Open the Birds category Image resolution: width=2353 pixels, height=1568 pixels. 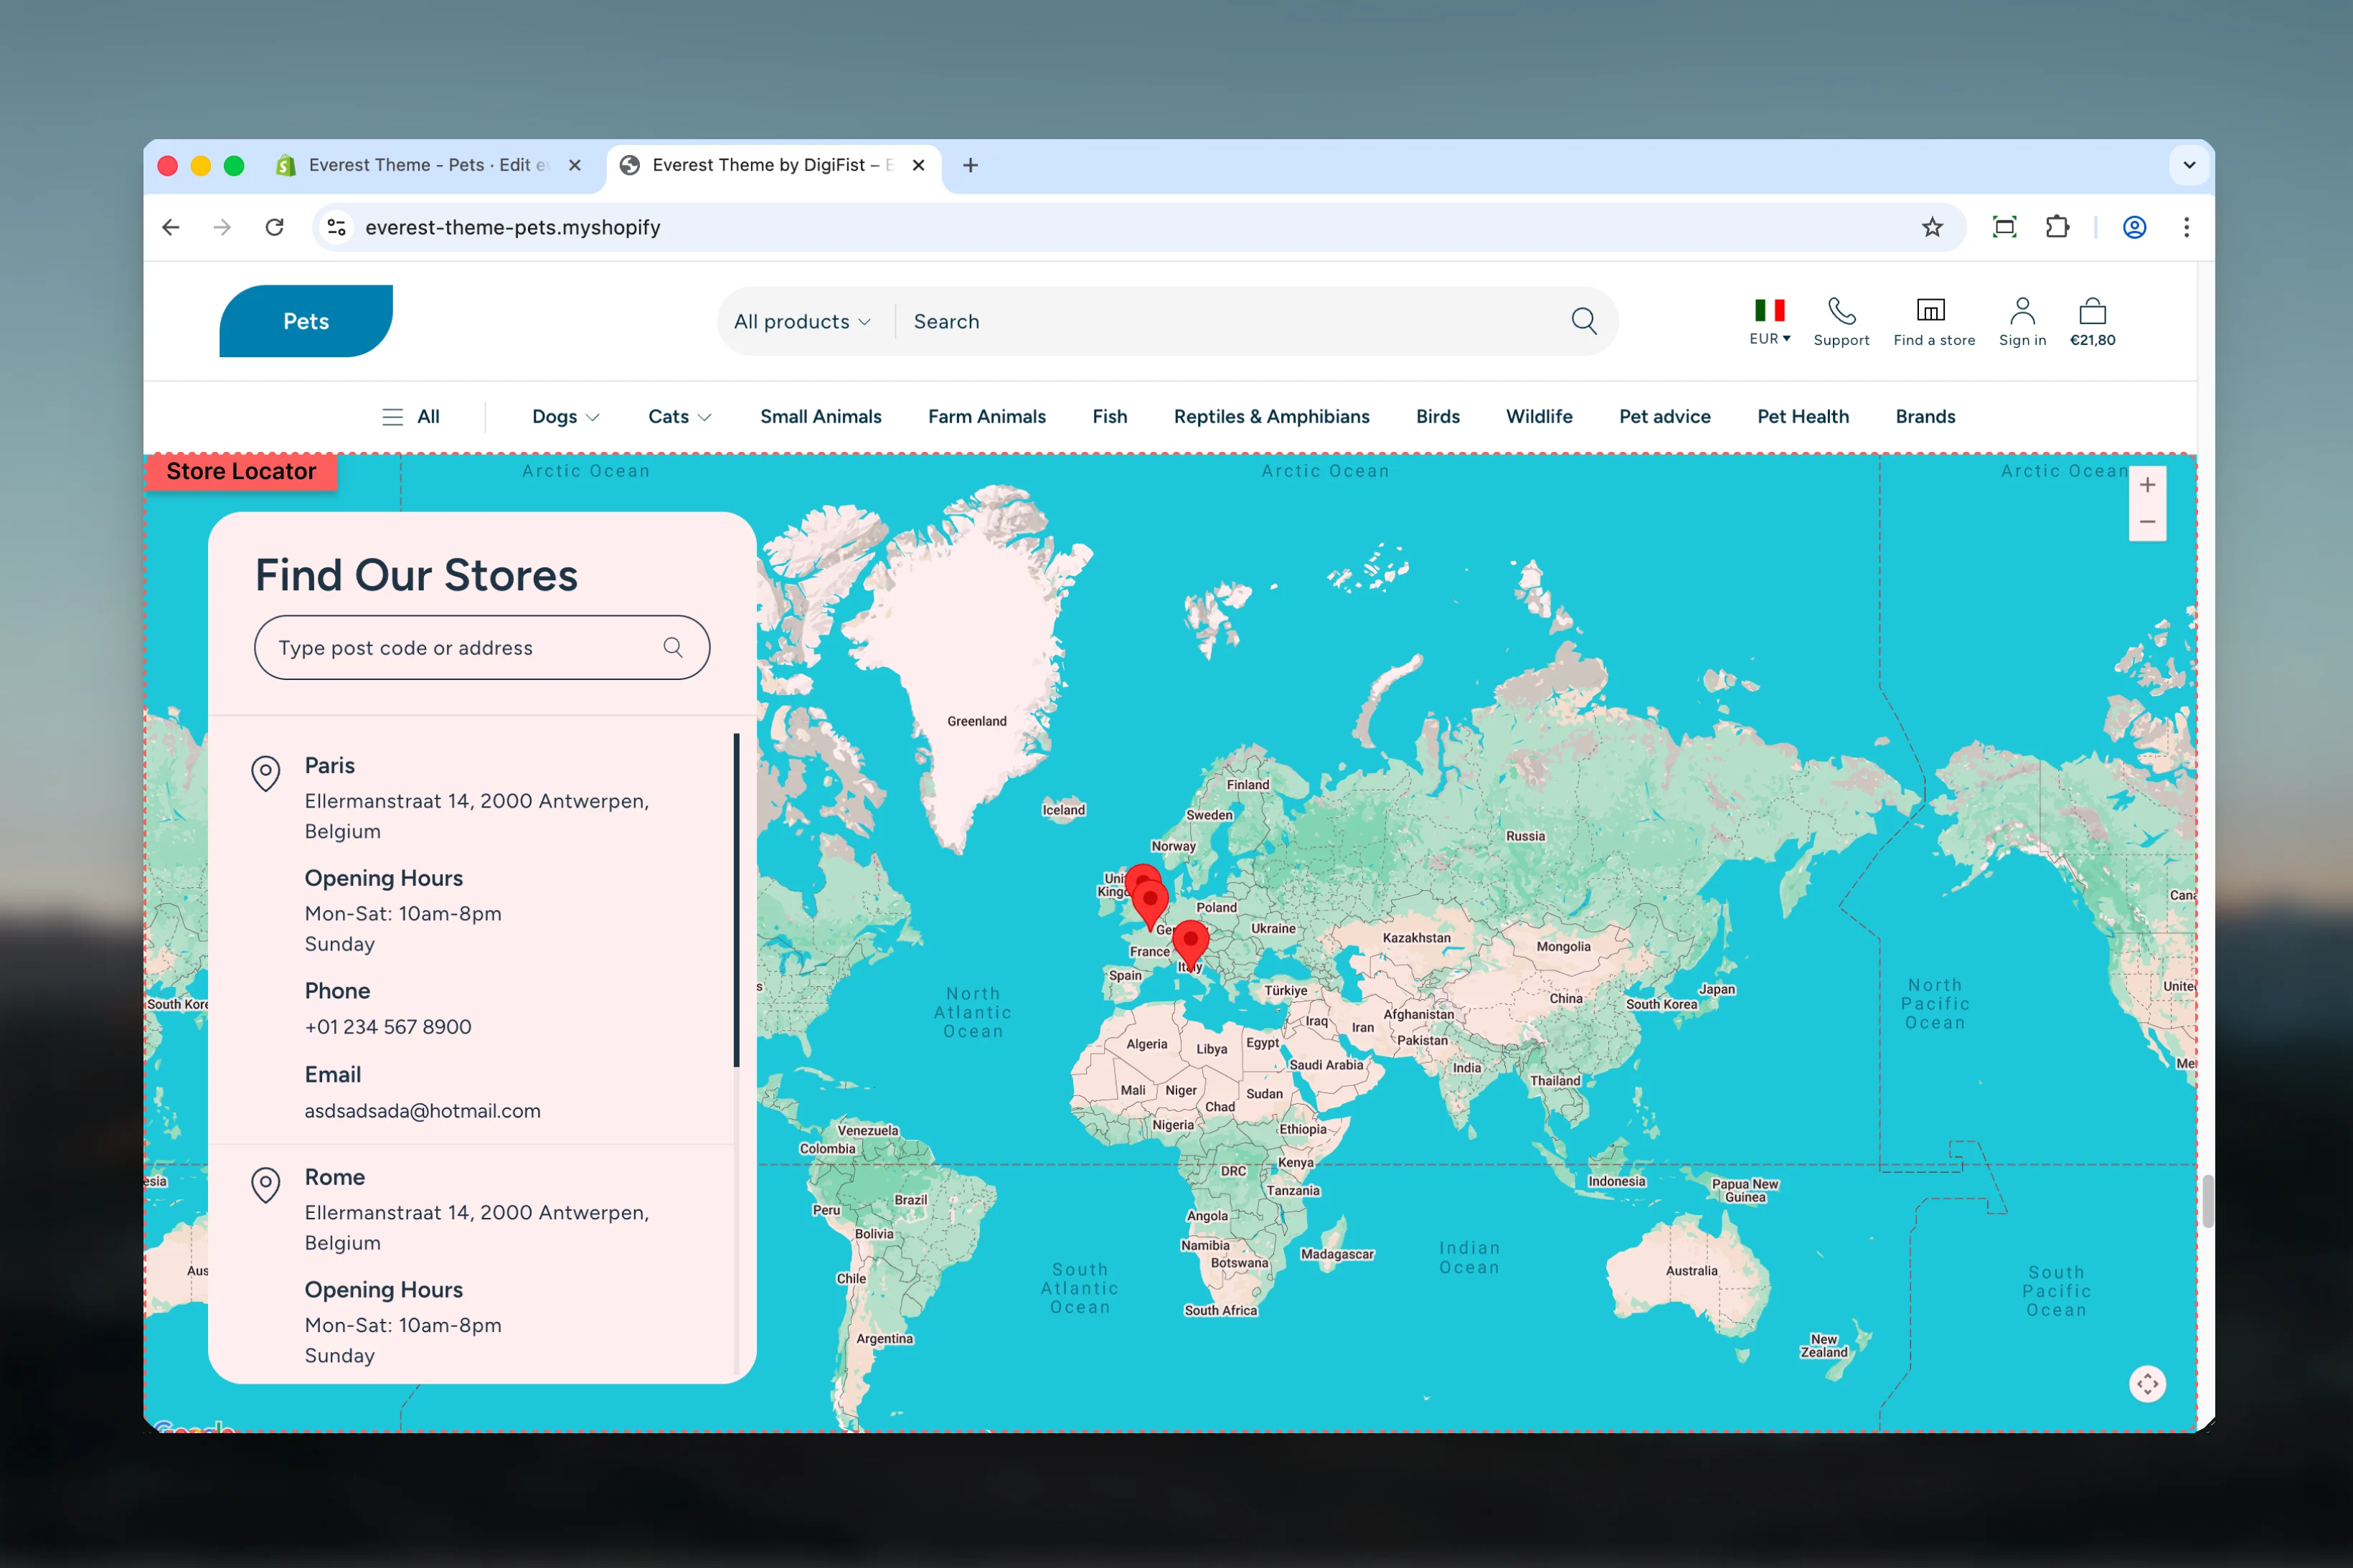click(x=1438, y=417)
